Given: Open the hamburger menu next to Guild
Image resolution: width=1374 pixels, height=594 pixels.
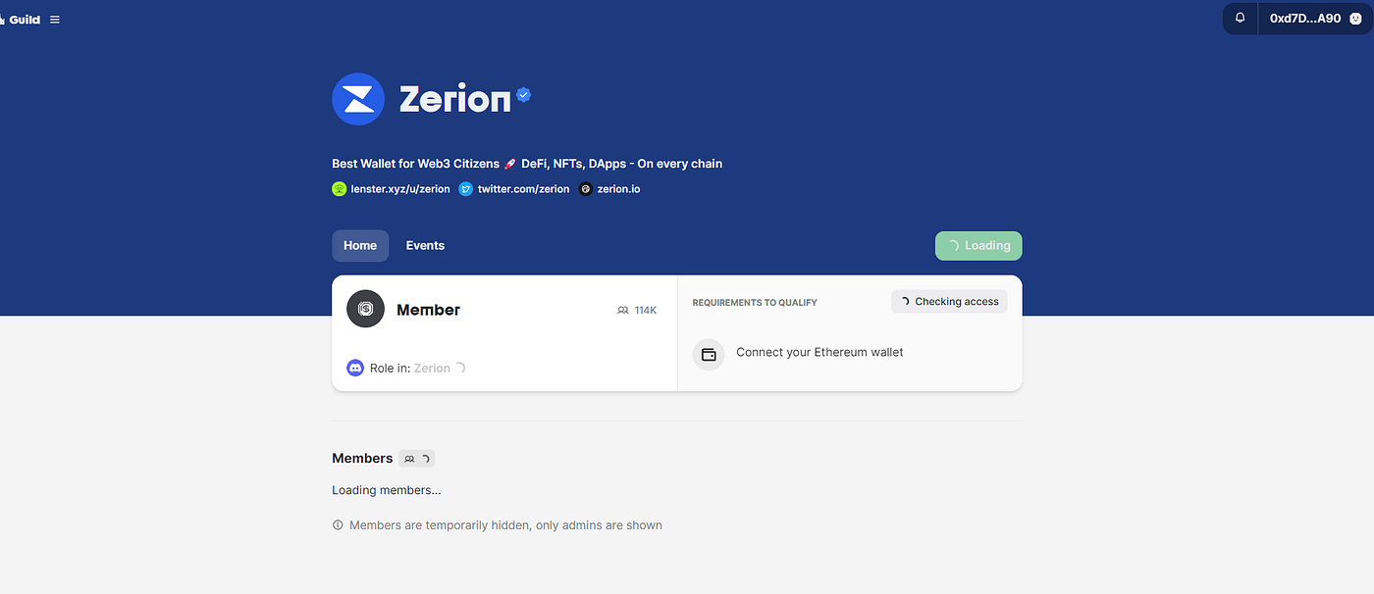Looking at the screenshot, I should [55, 20].
